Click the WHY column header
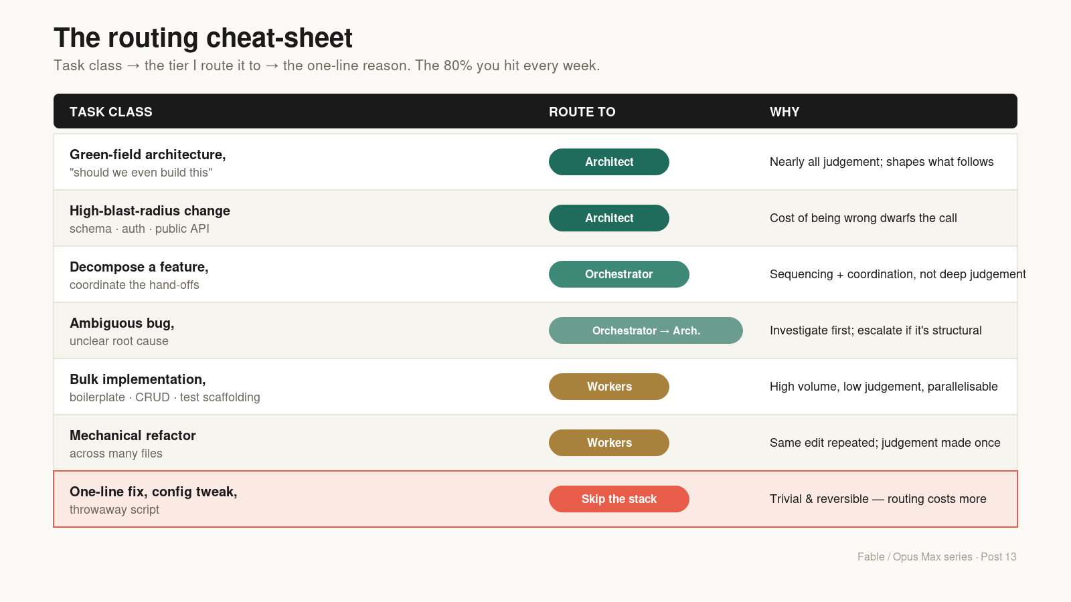 coord(785,112)
